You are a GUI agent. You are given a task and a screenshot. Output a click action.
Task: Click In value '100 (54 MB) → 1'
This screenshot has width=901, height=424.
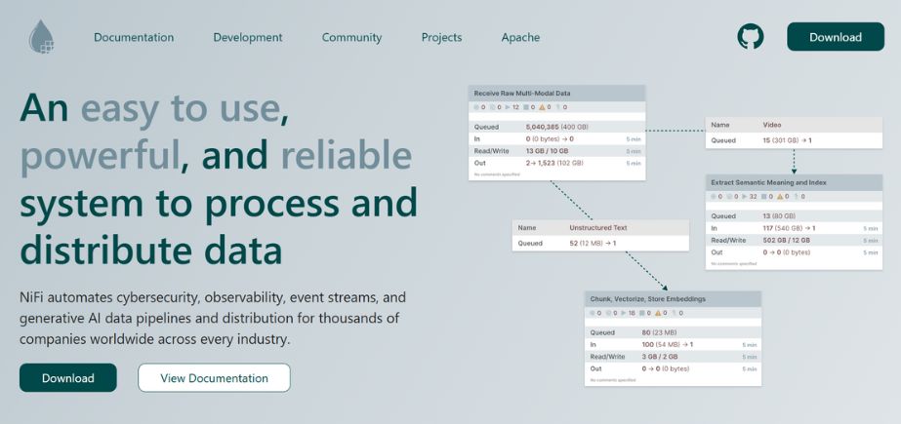(667, 345)
